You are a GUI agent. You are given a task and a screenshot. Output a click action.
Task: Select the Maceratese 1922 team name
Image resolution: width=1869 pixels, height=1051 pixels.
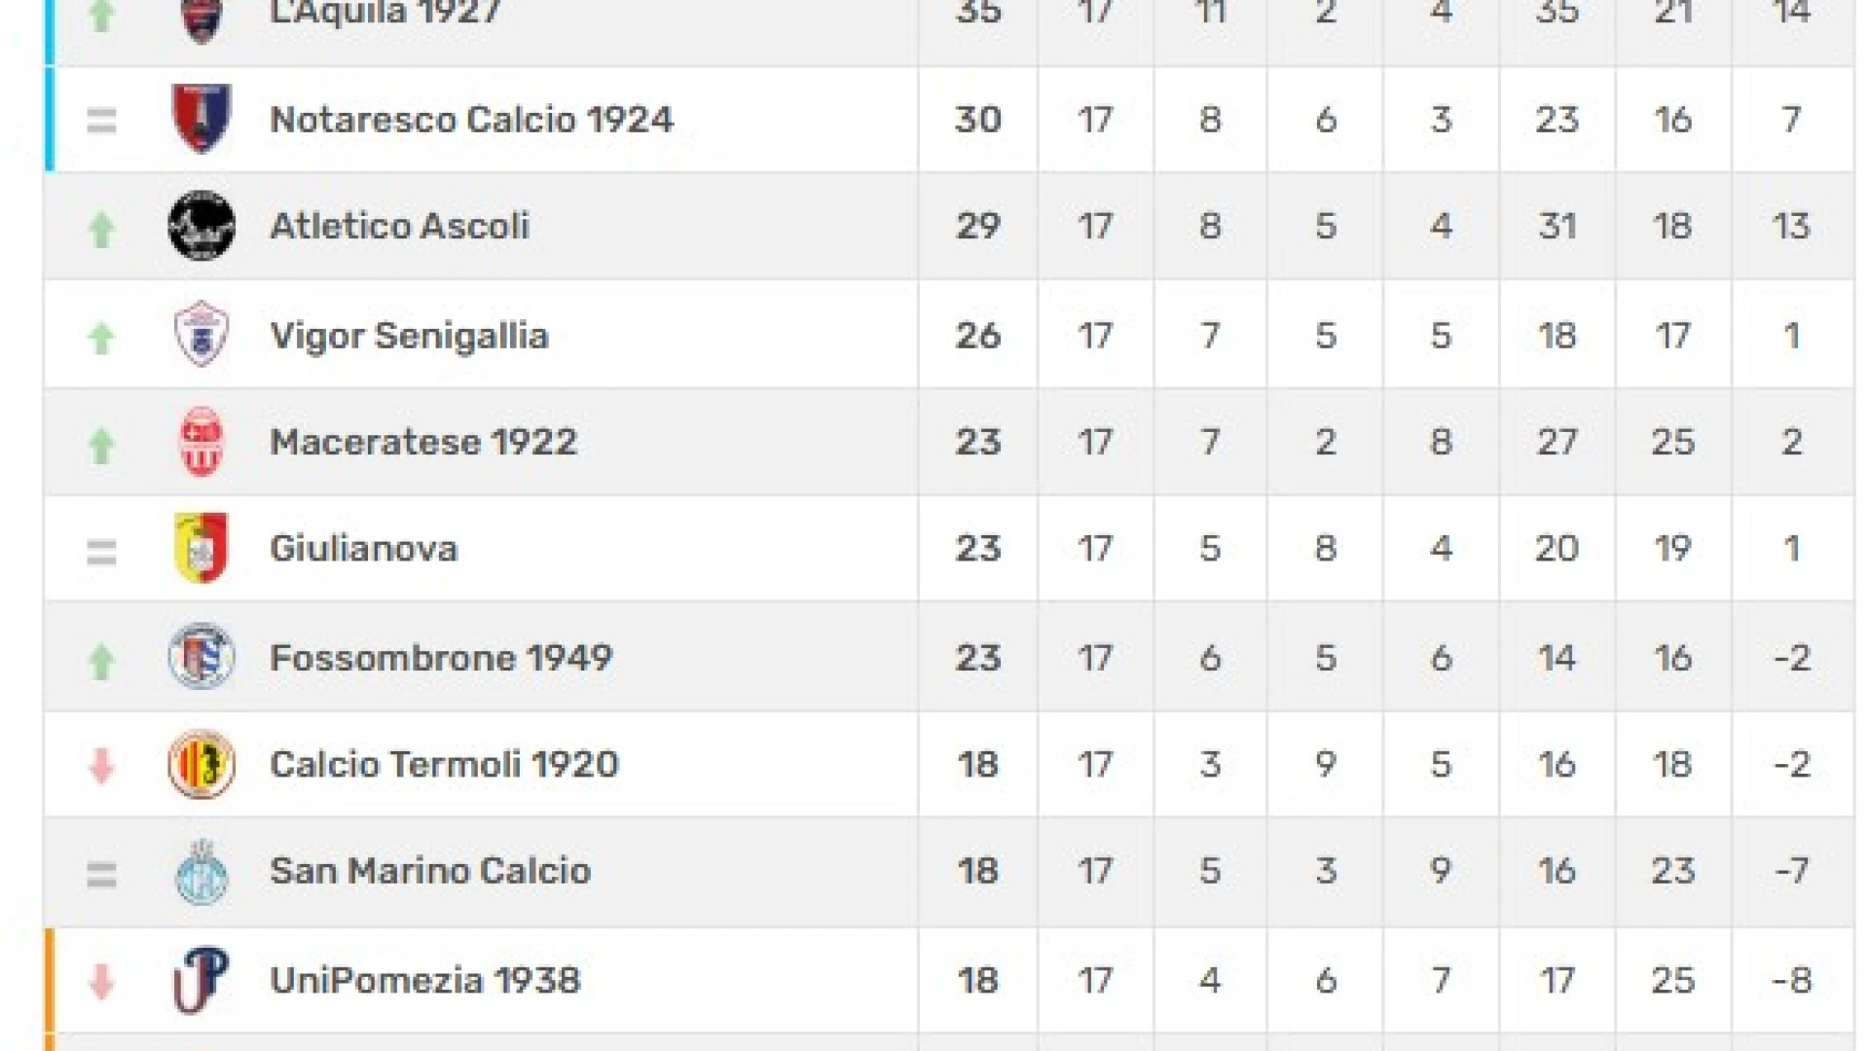pyautogui.click(x=423, y=443)
